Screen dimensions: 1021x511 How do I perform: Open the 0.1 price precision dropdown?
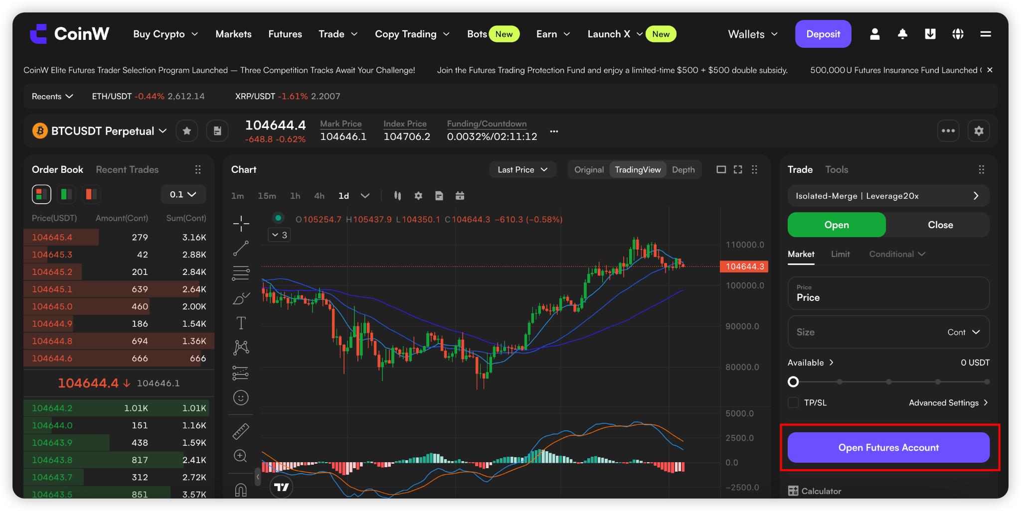[183, 194]
